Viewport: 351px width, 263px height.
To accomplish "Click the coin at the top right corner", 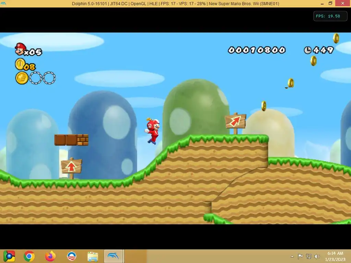I will pos(336,38).
